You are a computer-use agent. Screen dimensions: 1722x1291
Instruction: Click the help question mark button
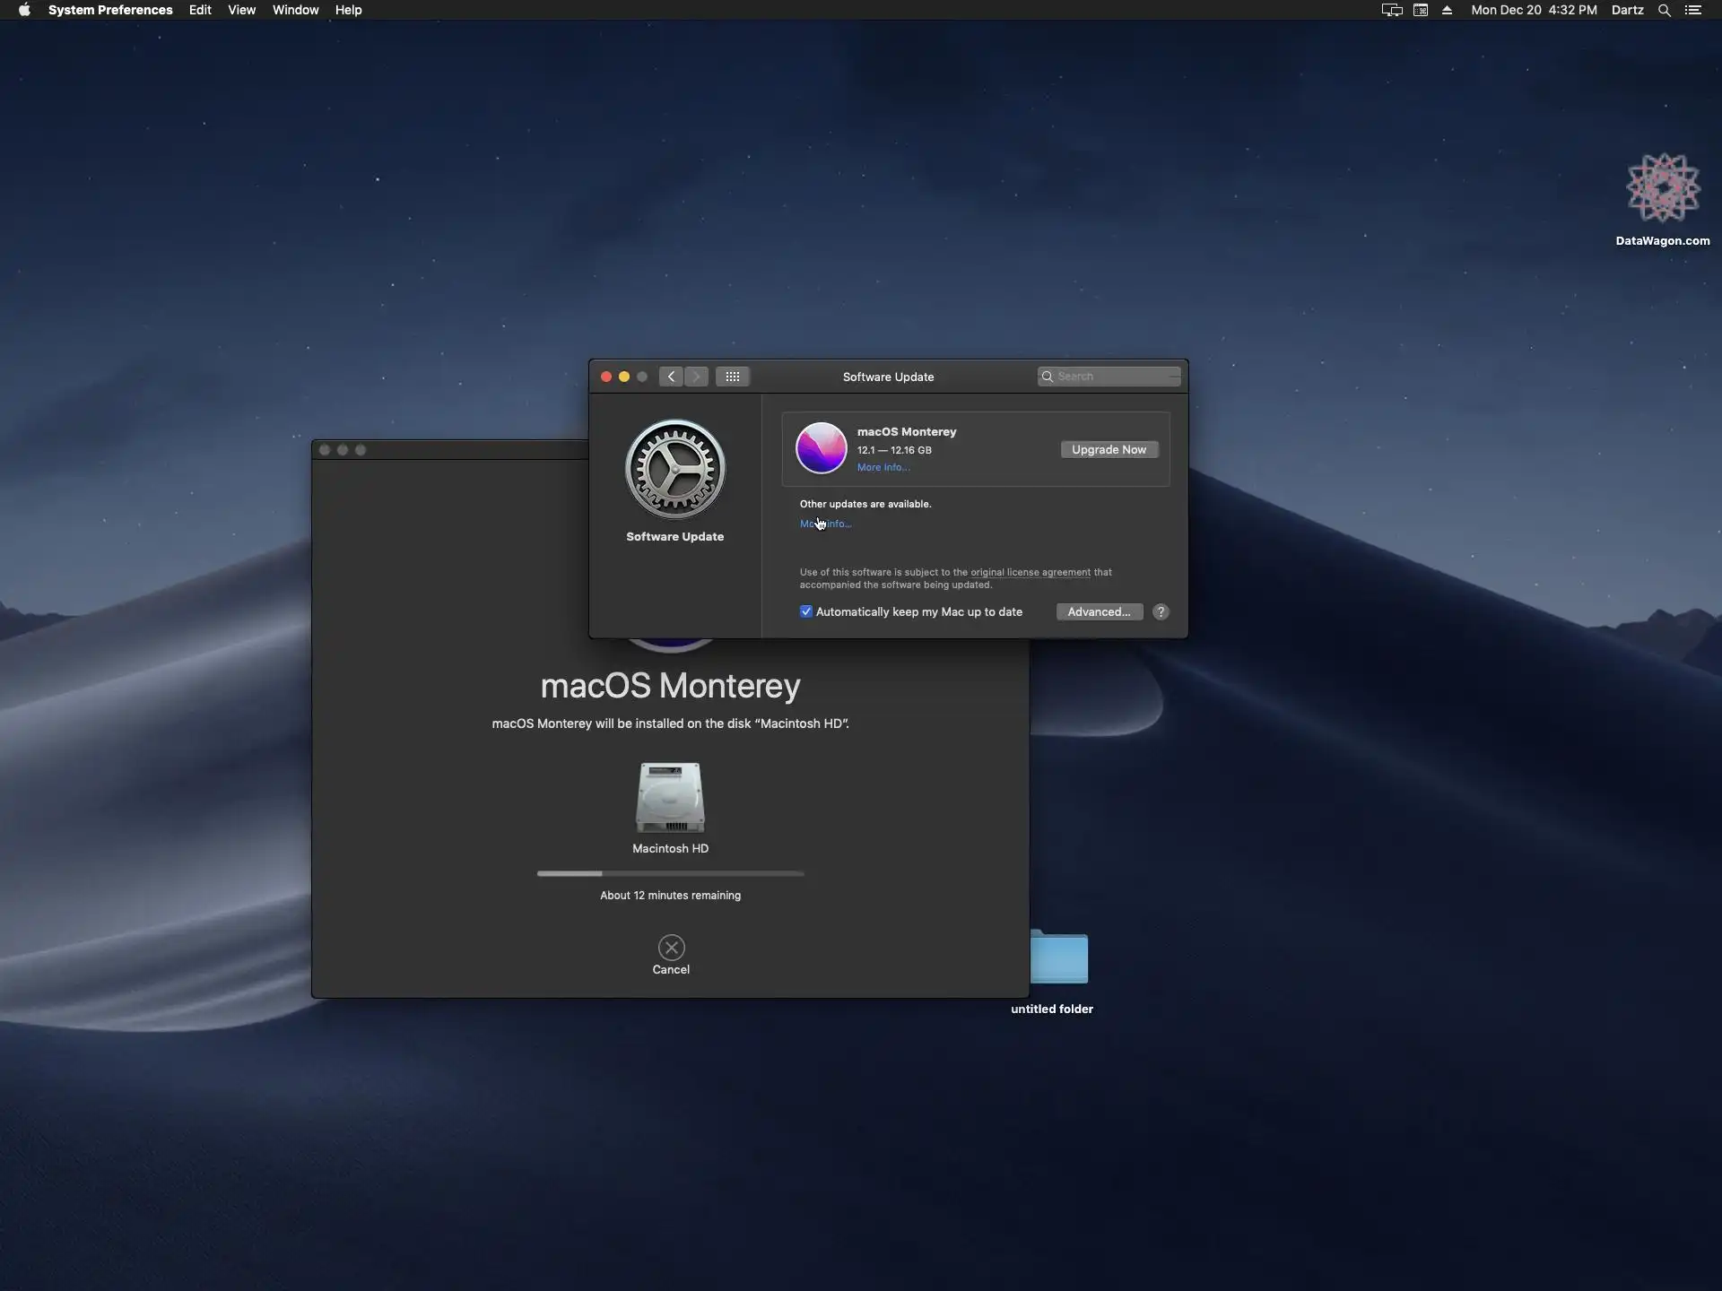1161,611
